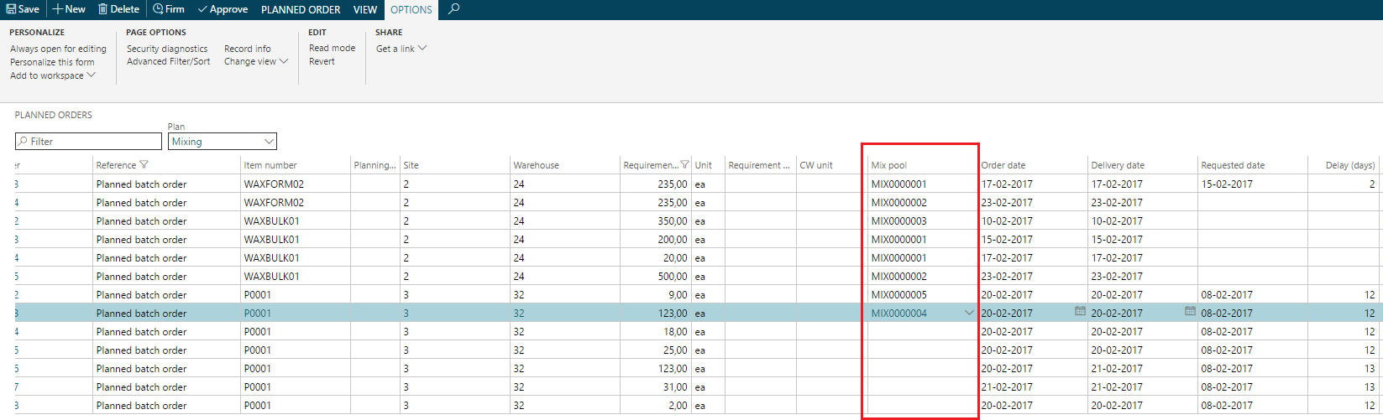
Task: Click Always open for editing
Action: click(x=58, y=49)
